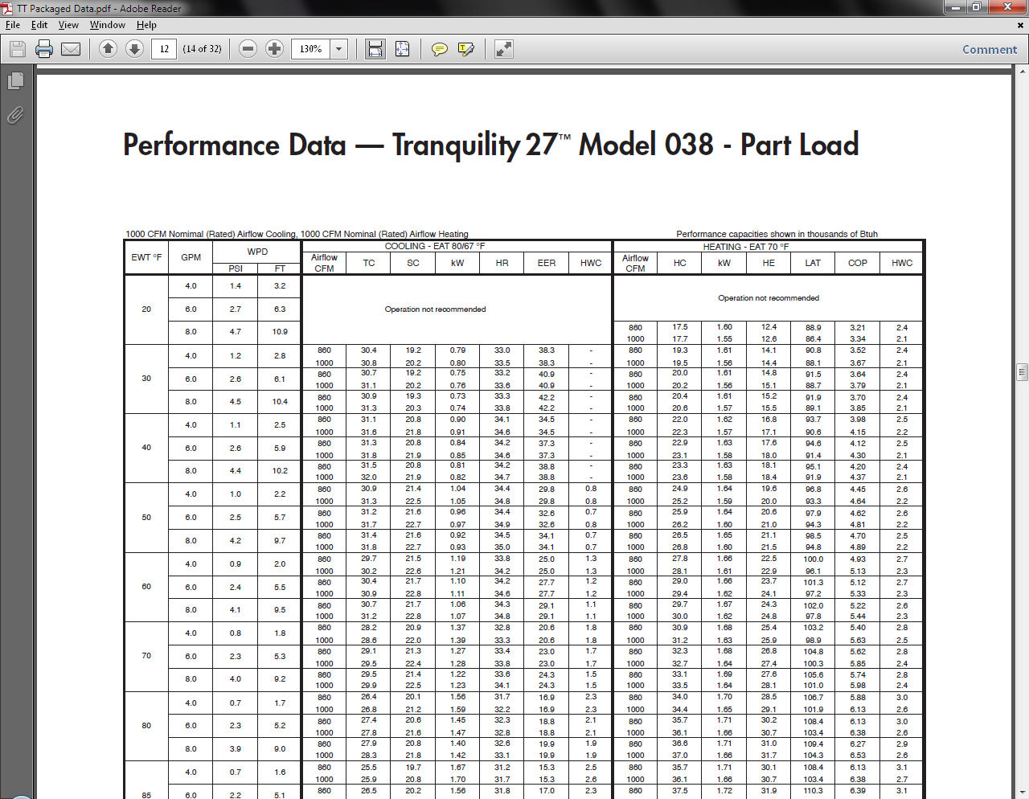1029x799 pixels.
Task: Click the zoom out minus button
Action: point(248,49)
